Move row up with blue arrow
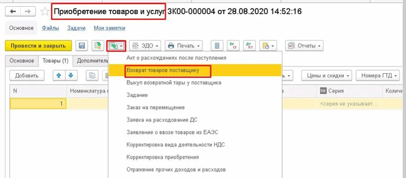Screen dimensions: 406x178 59,76
